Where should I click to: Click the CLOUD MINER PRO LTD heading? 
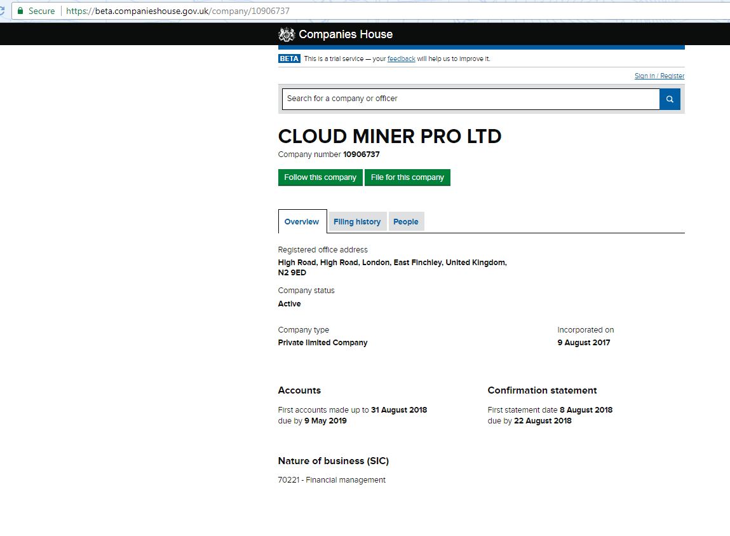[389, 136]
